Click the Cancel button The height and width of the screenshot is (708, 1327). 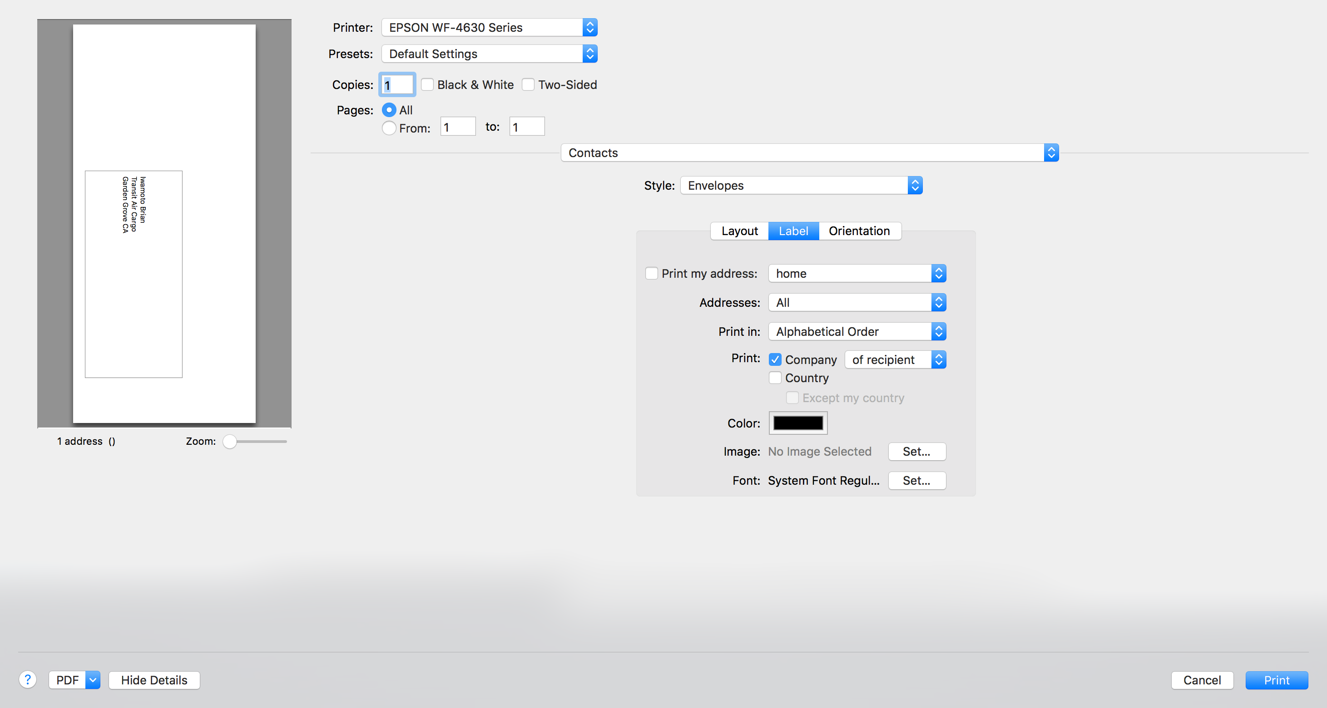pyautogui.click(x=1202, y=680)
